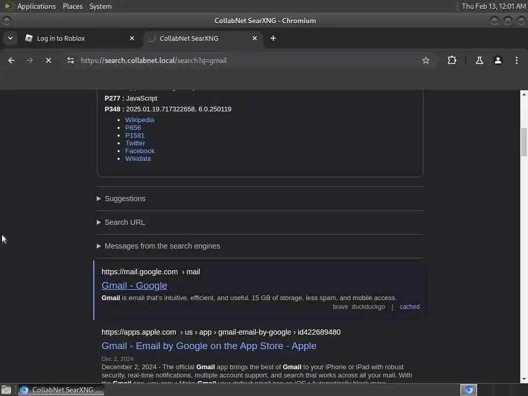Viewport: 528px width, 396px height.
Task: Click the page vertical scrollbar thumb
Action: click(524, 142)
